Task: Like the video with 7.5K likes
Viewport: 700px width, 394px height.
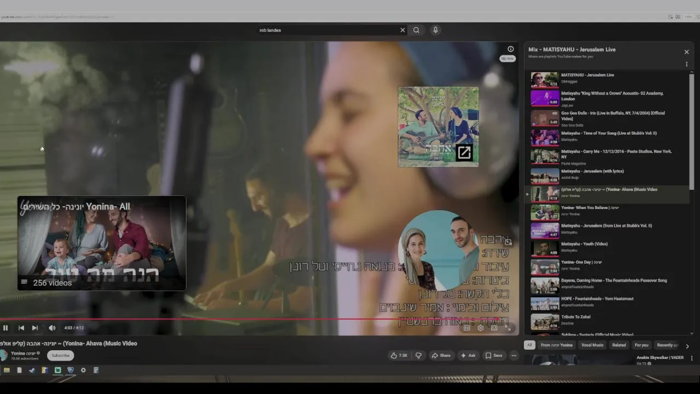Action: 399,356
